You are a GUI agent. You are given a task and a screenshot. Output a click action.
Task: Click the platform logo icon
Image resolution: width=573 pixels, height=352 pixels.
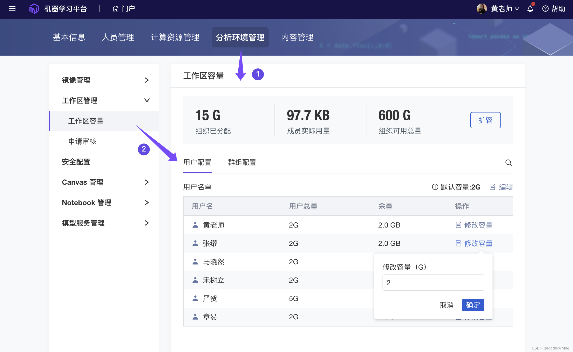34,9
